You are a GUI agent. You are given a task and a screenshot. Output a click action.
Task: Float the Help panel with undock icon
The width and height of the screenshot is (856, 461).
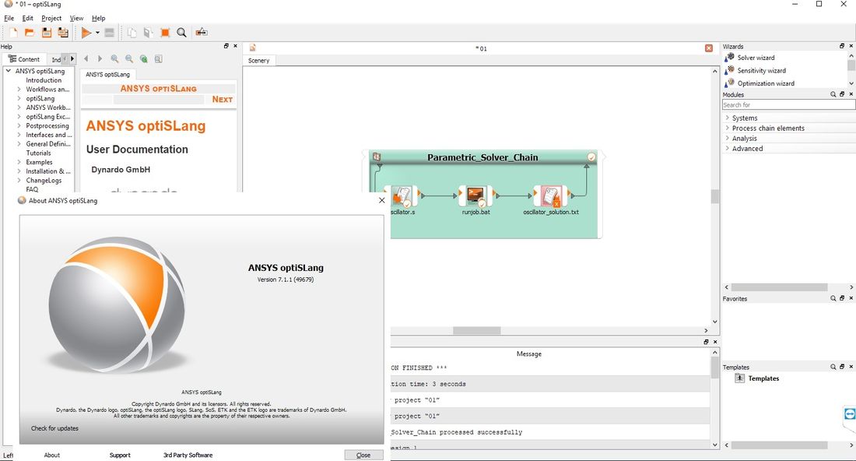[x=226, y=46]
